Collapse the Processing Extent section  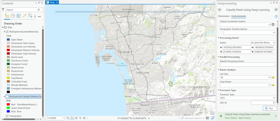point(219,38)
